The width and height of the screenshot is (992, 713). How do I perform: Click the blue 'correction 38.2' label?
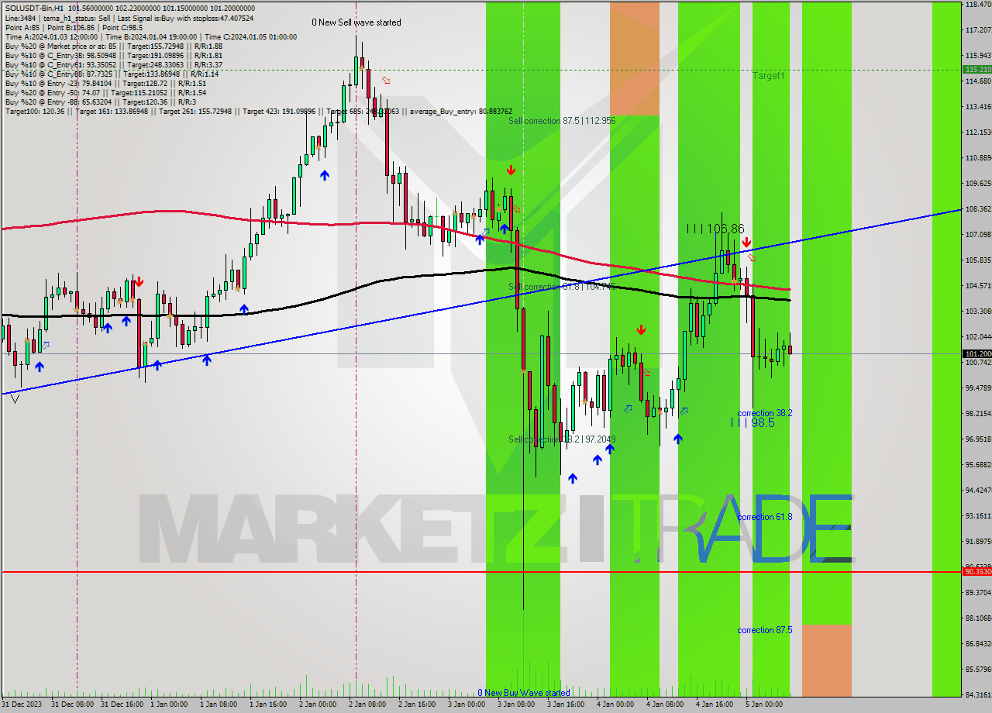pos(765,413)
